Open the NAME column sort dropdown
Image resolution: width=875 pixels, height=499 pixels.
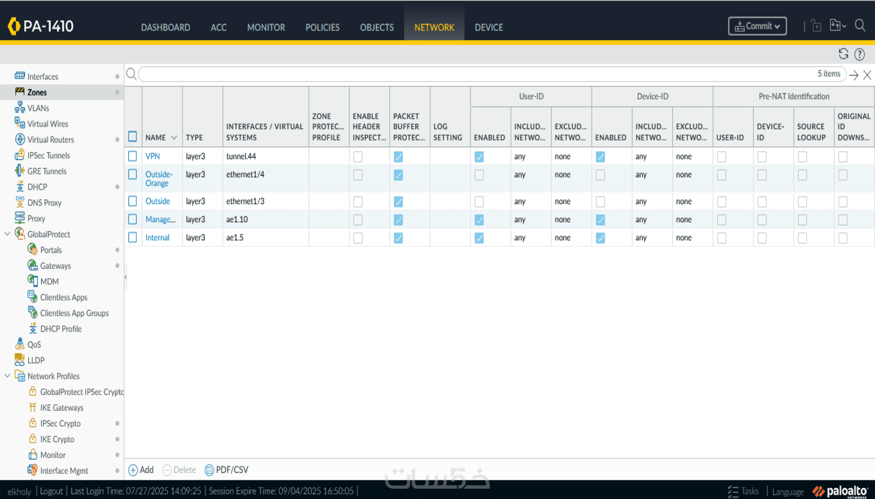tap(174, 137)
